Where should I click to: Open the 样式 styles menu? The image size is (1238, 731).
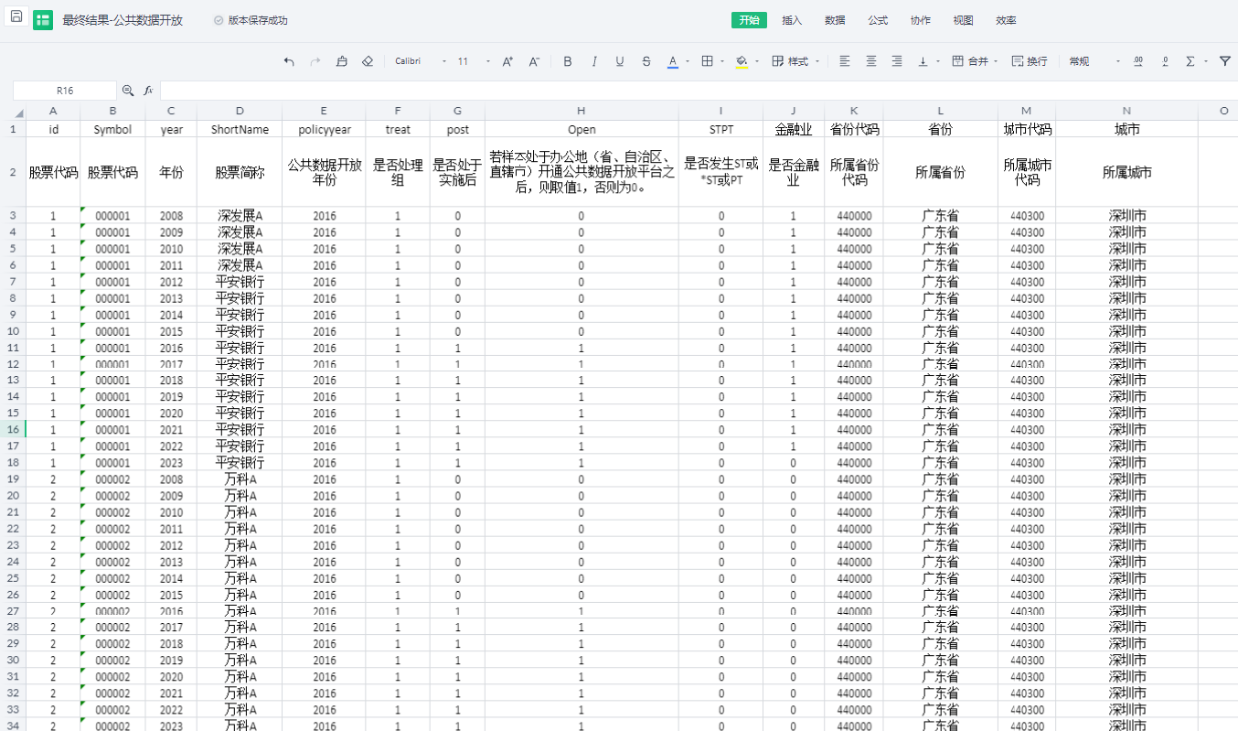(x=796, y=61)
